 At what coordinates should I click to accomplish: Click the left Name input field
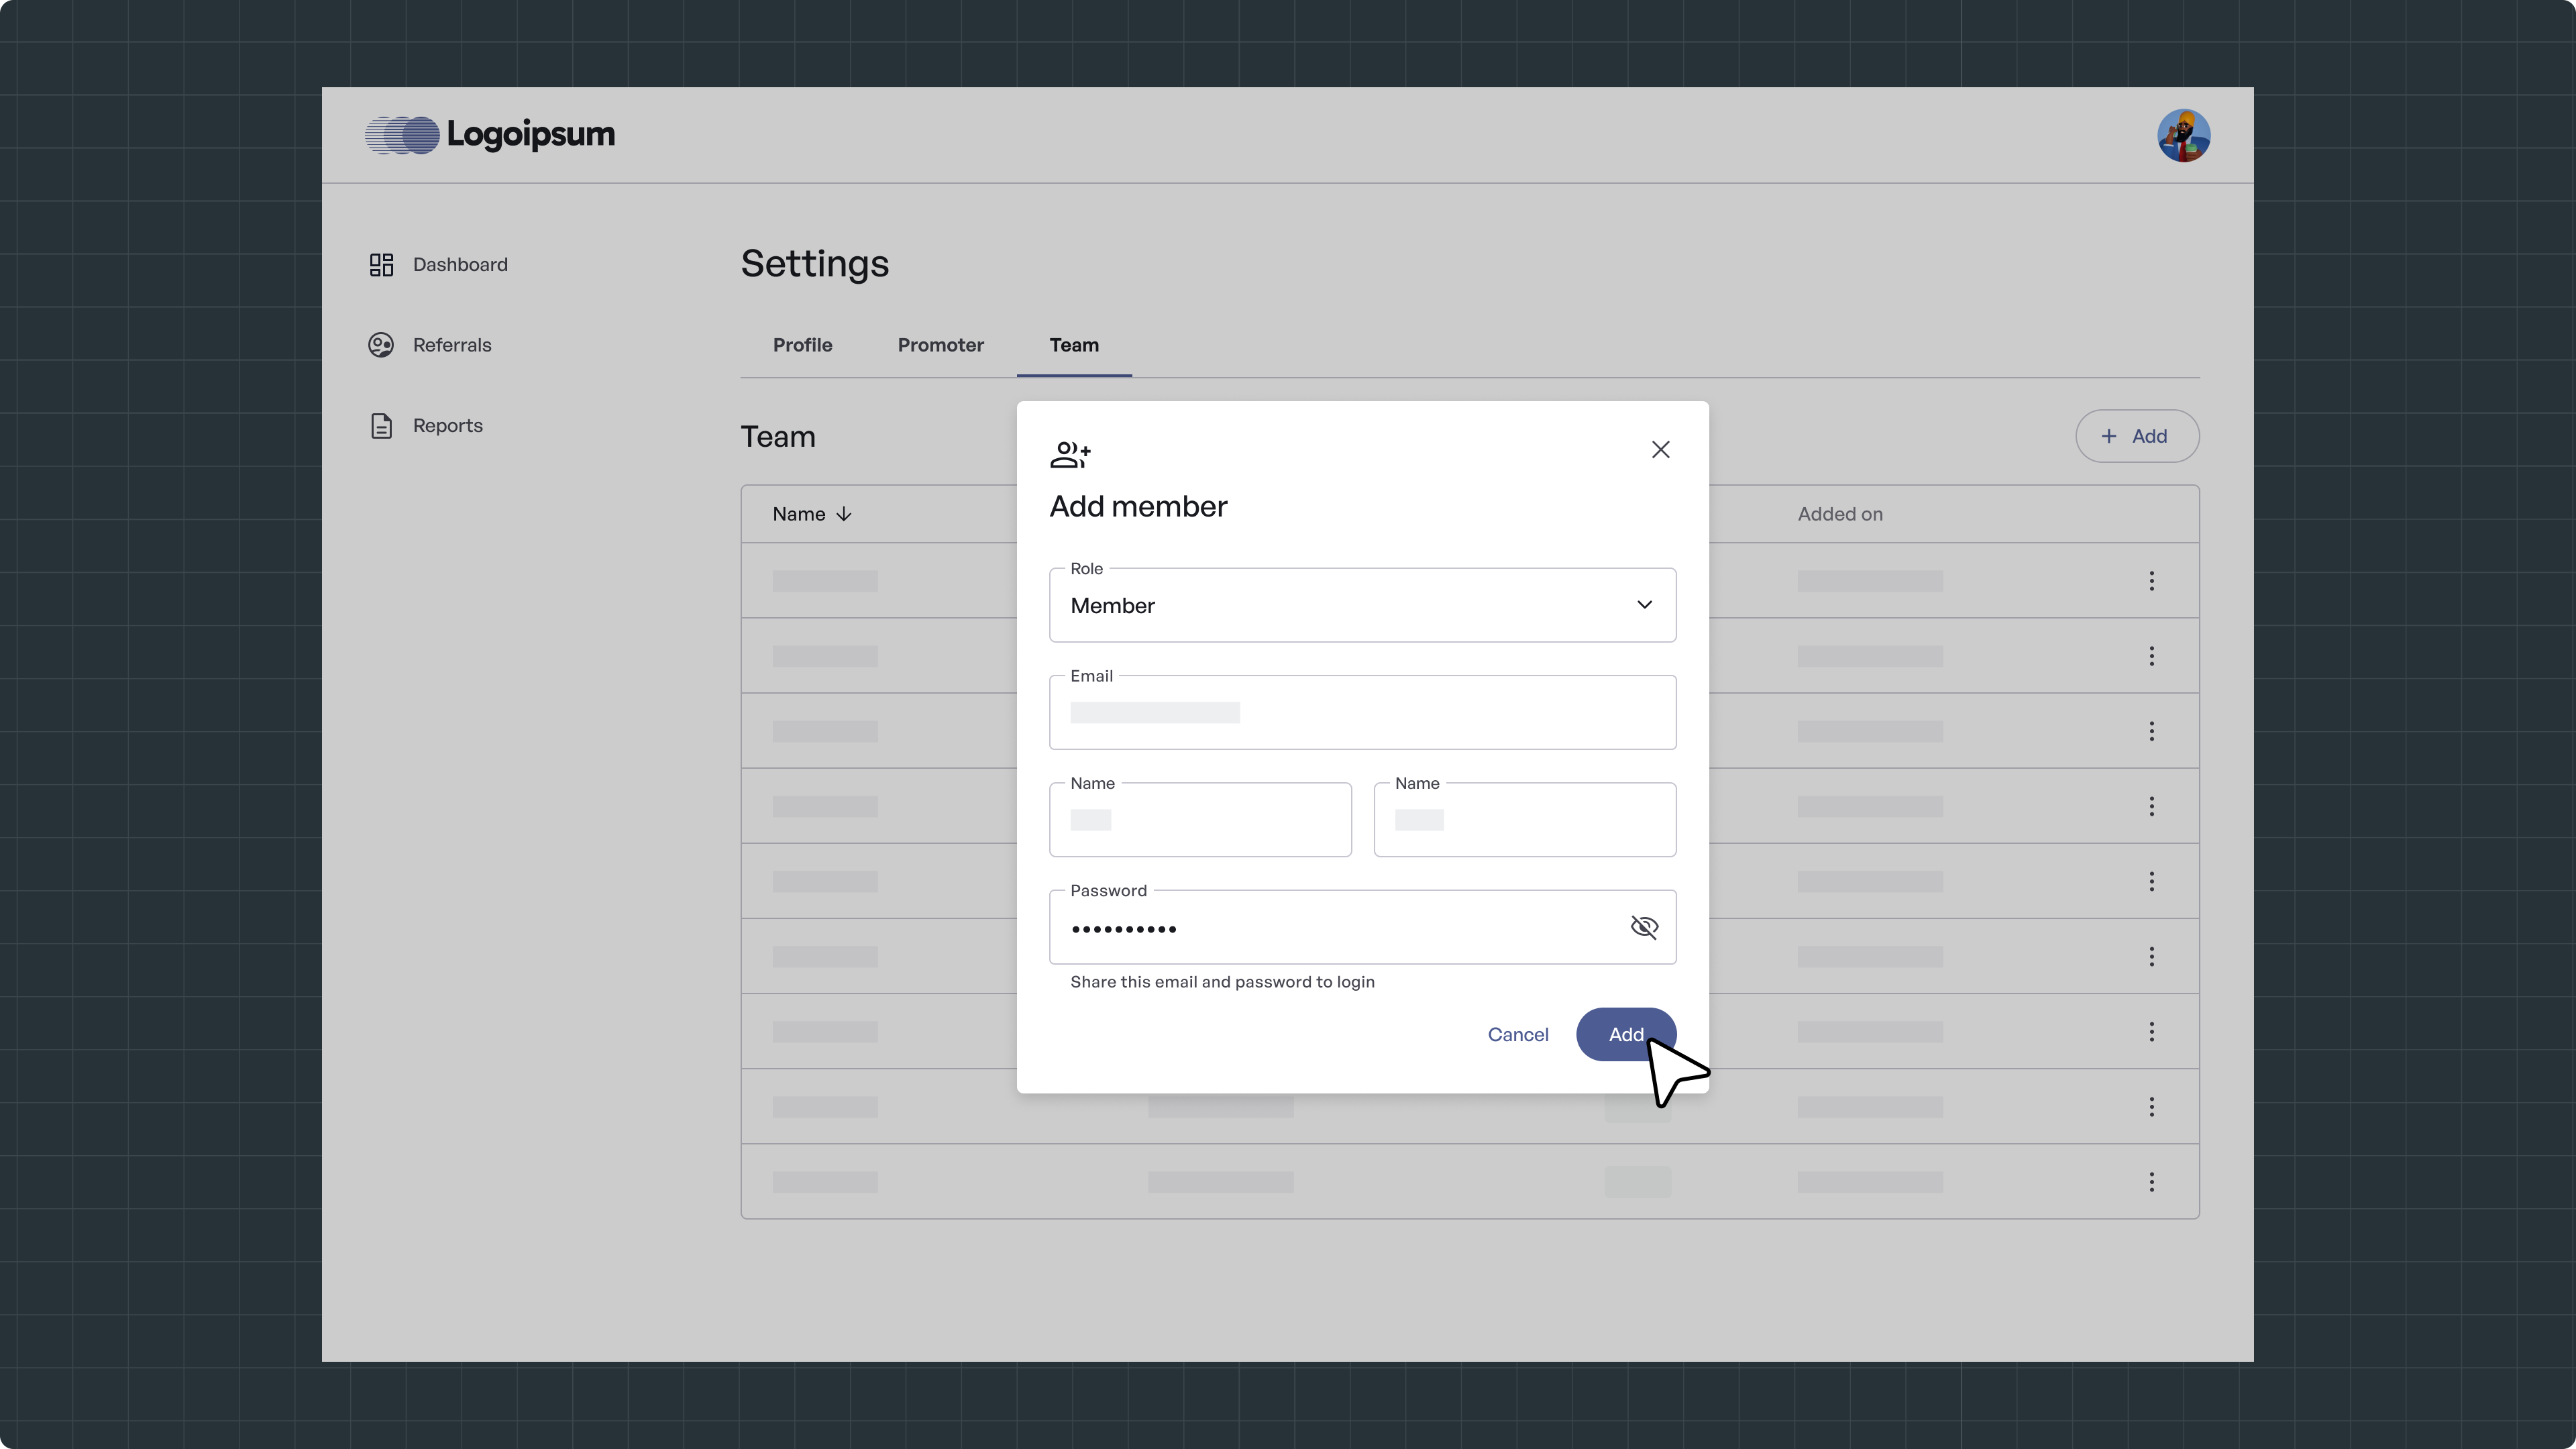[1200, 820]
